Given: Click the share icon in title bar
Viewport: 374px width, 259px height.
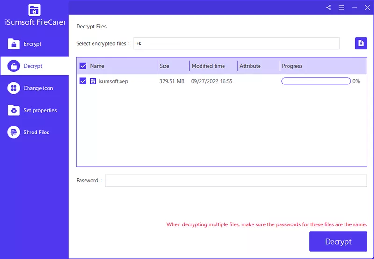Looking at the screenshot, I should [x=328, y=7].
